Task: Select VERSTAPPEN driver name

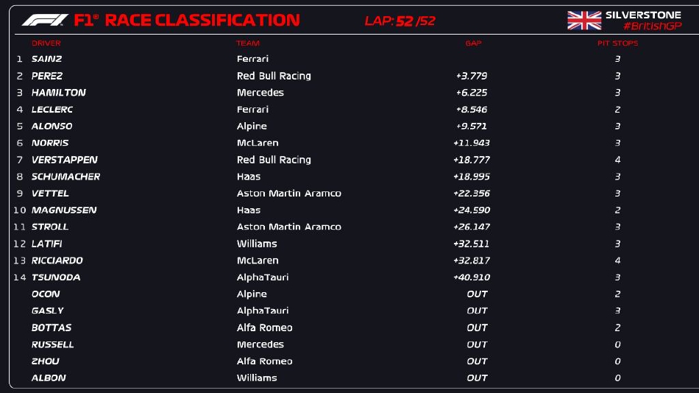Action: [64, 160]
